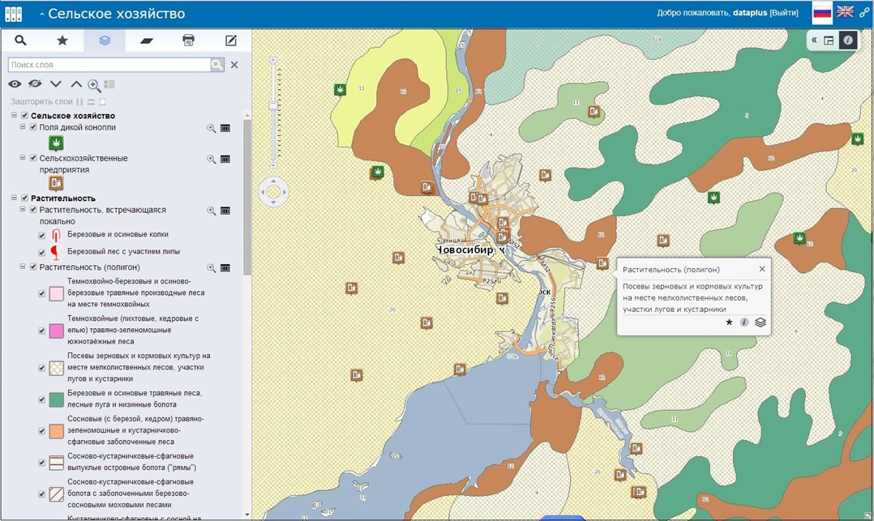The width and height of the screenshot is (874, 521).
Task: Click orange swatch for Сосновые травяно-зеленомошные леса
Action: point(56,431)
